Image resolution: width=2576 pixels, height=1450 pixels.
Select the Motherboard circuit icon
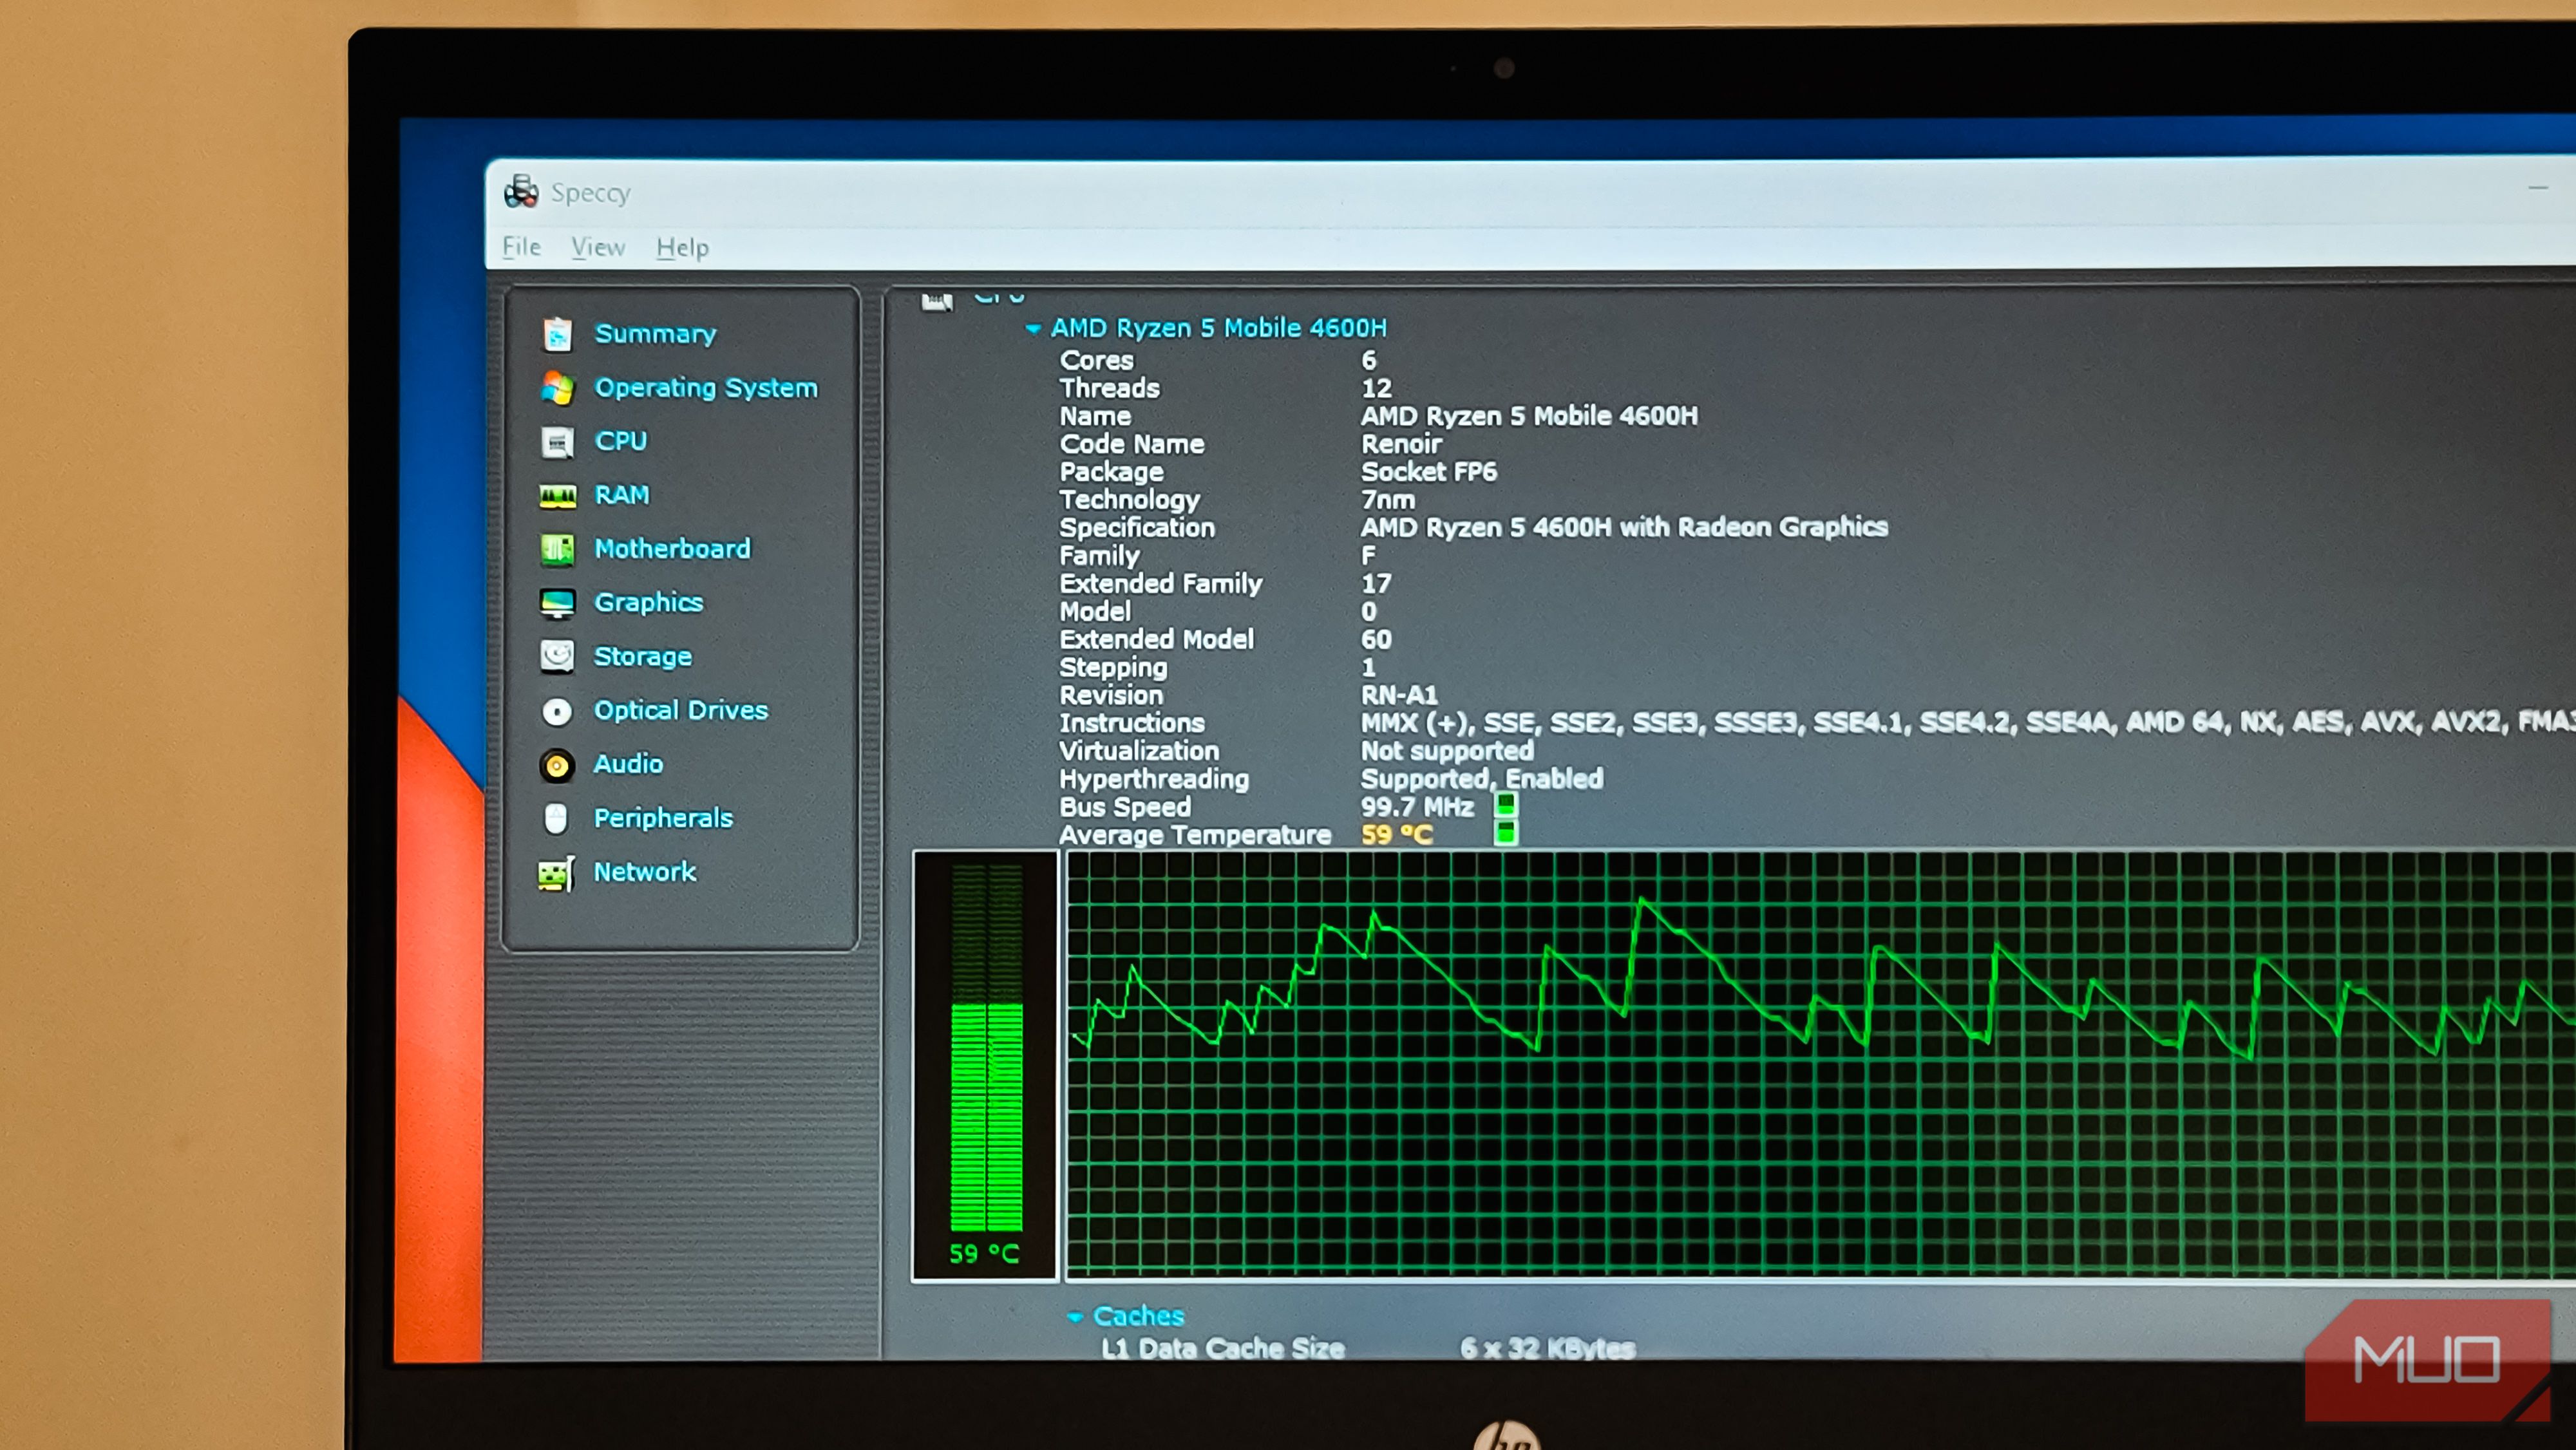[557, 548]
